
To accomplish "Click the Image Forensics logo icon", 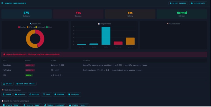I will 2,3.
